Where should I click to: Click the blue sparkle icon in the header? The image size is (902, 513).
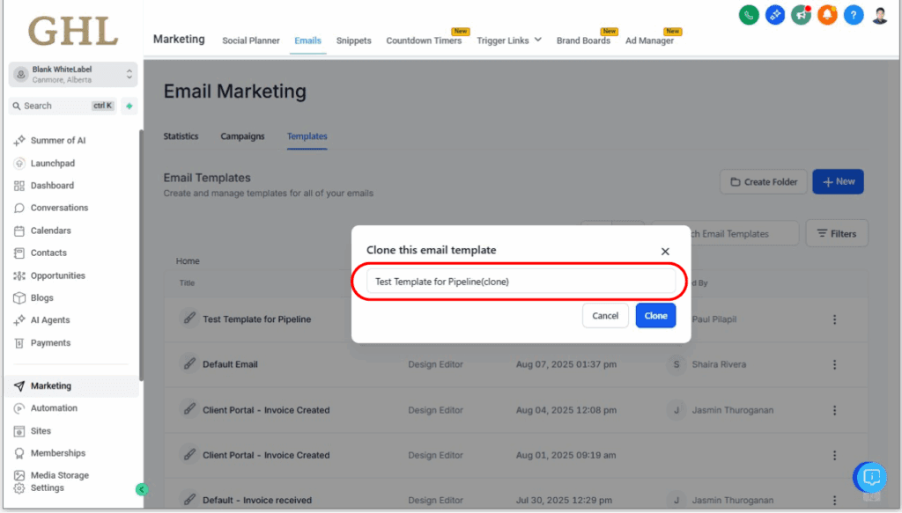point(775,15)
